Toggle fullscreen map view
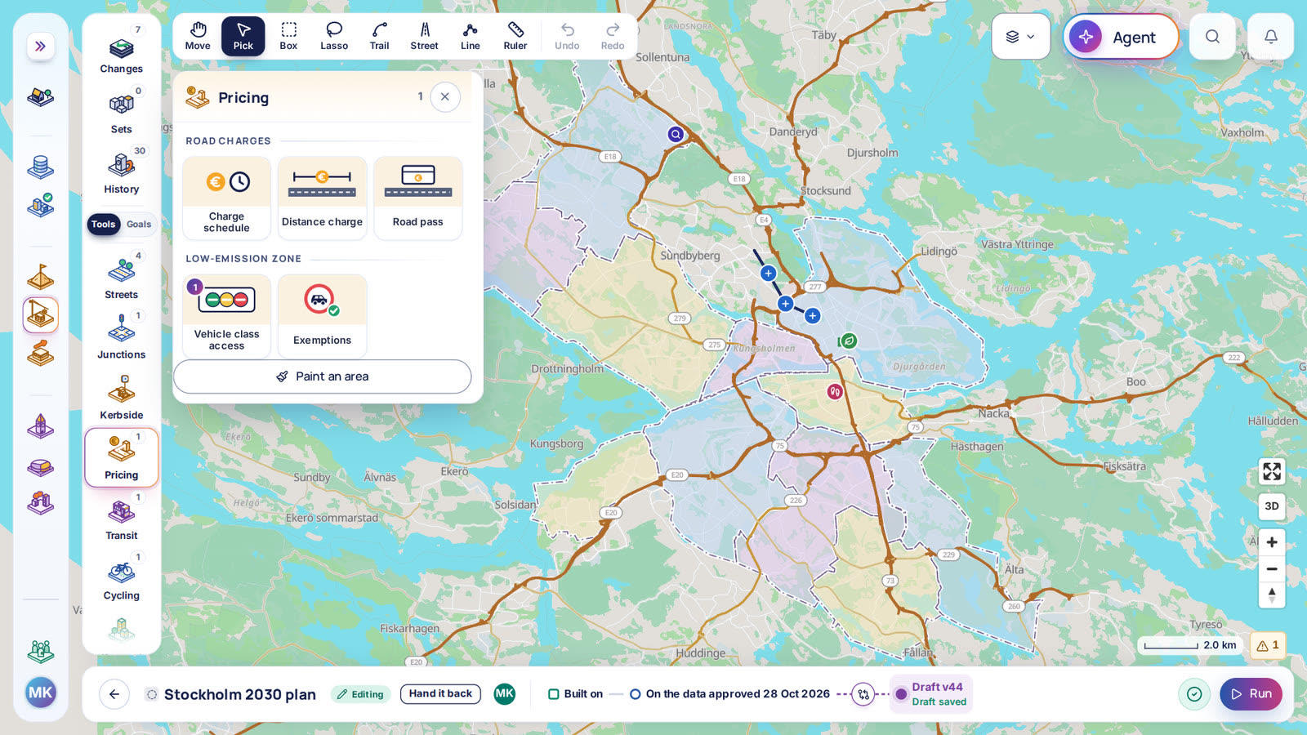Screen dimensions: 1307x735 1272,471
